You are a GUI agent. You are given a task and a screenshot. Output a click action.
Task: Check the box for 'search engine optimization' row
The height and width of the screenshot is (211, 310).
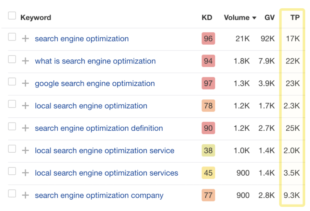click(x=12, y=37)
